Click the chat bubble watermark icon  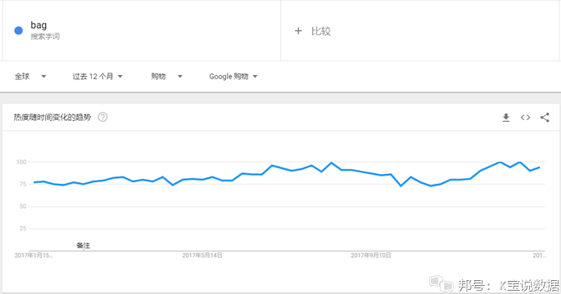[x=441, y=283]
